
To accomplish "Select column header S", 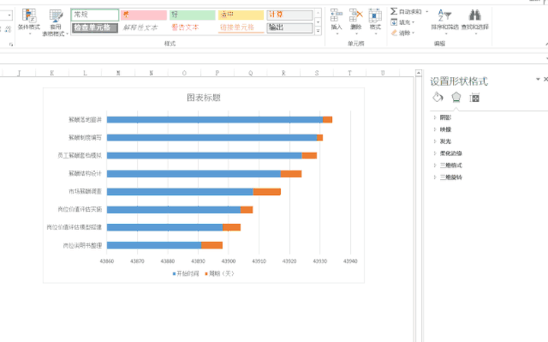I will pyautogui.click(x=317, y=72).
